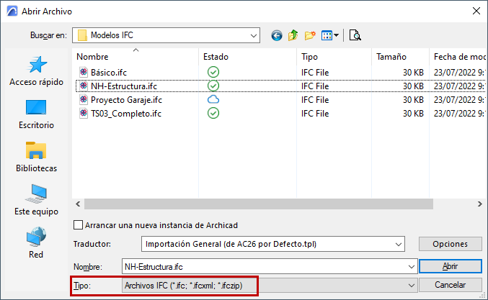Image resolution: width=488 pixels, height=300 pixels.
Task: Click the scroll left arrow of file list
Action: point(78,204)
